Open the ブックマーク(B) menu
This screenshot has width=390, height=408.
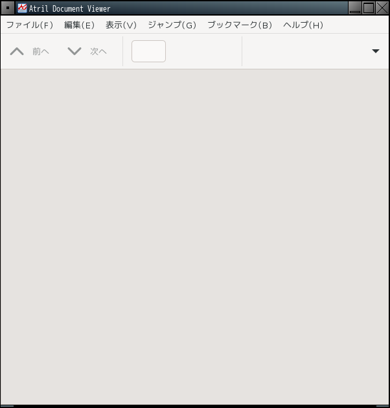pos(240,25)
